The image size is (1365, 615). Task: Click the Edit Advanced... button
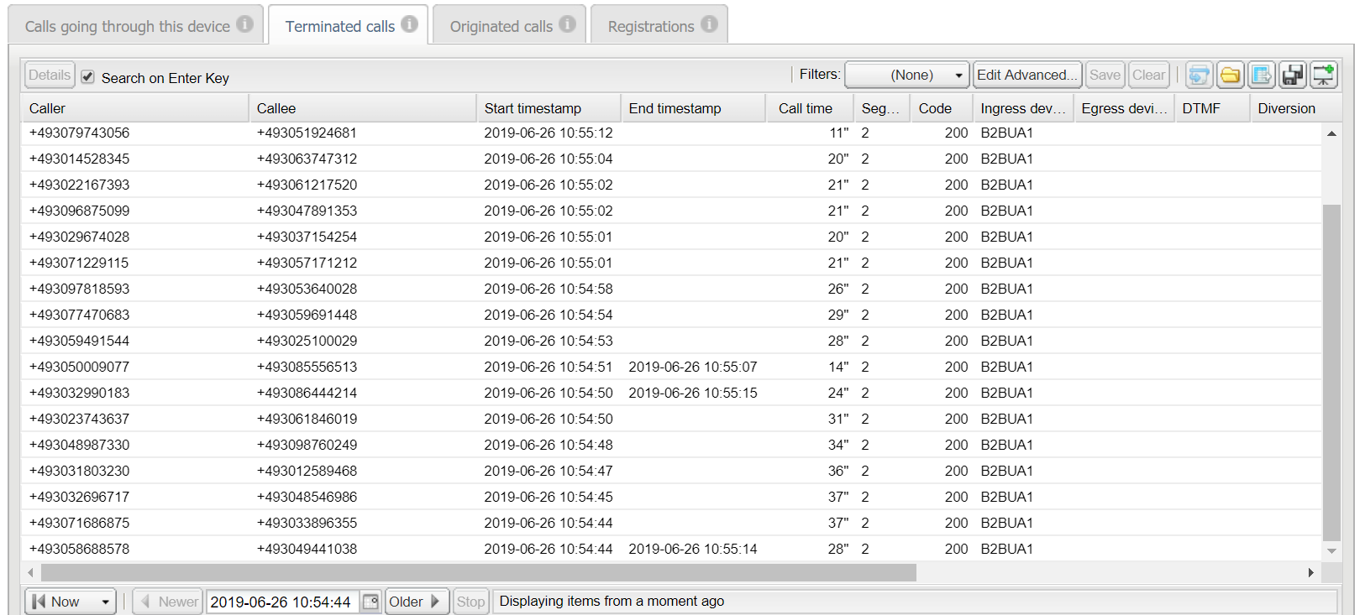[x=1026, y=76]
